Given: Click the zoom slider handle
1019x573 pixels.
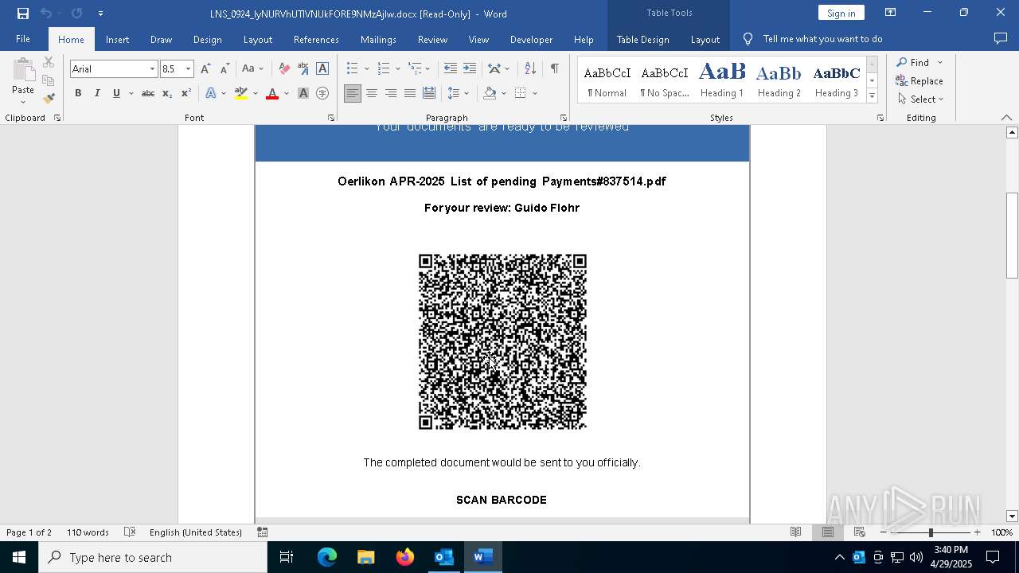Looking at the screenshot, I should click(x=931, y=532).
